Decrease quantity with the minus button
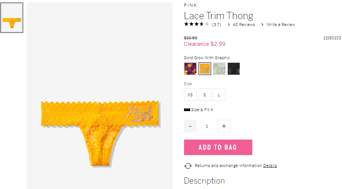The image size is (342, 189). [190, 126]
